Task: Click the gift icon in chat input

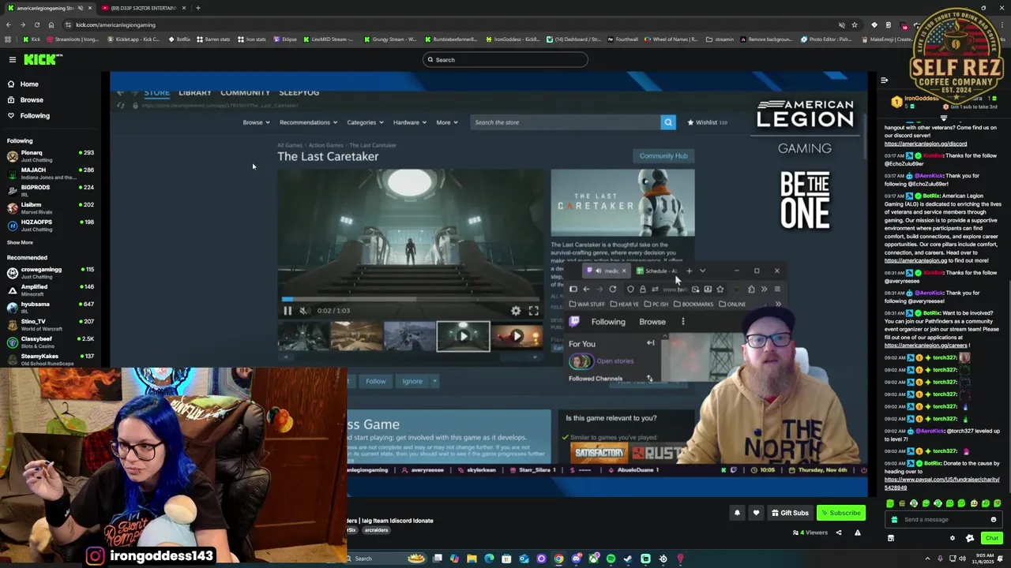Action: click(894, 520)
